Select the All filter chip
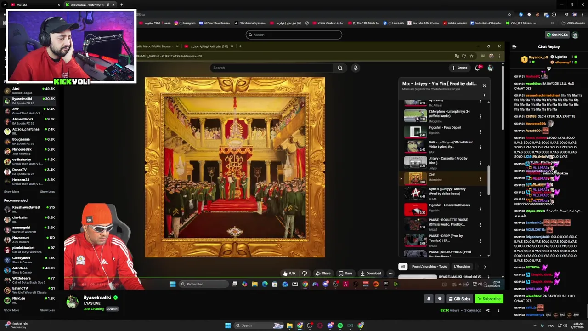This screenshot has height=331, width=588. coord(403,267)
